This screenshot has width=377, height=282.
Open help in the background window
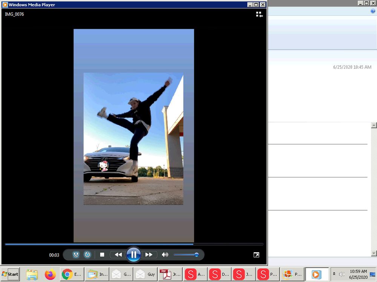[373, 11]
